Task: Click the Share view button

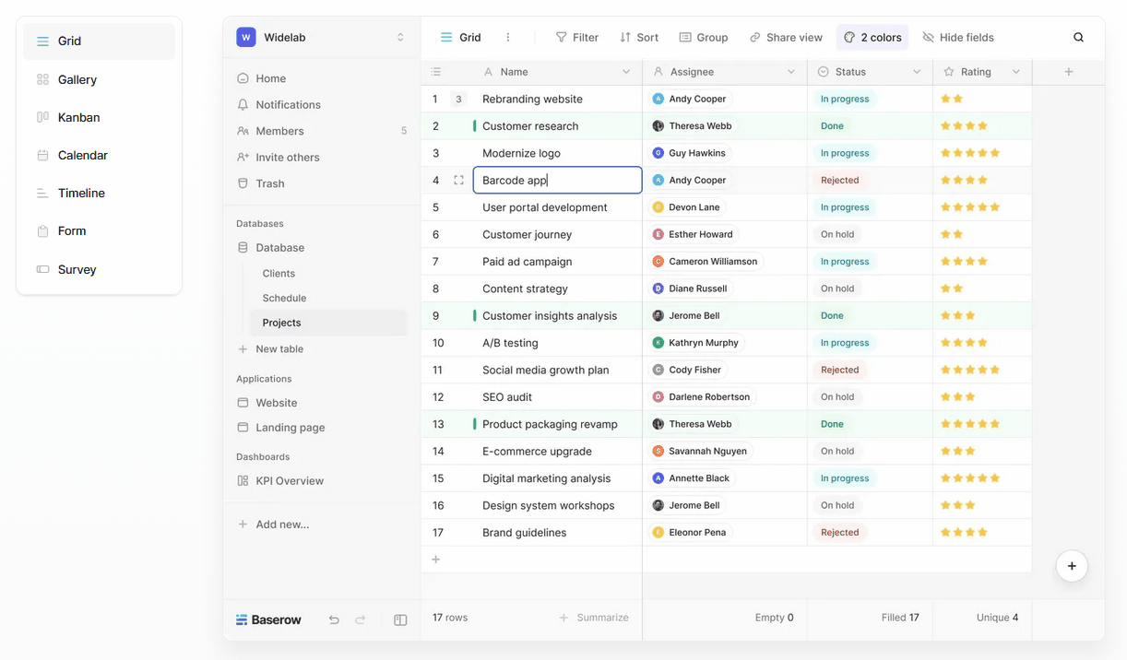Action: [786, 38]
